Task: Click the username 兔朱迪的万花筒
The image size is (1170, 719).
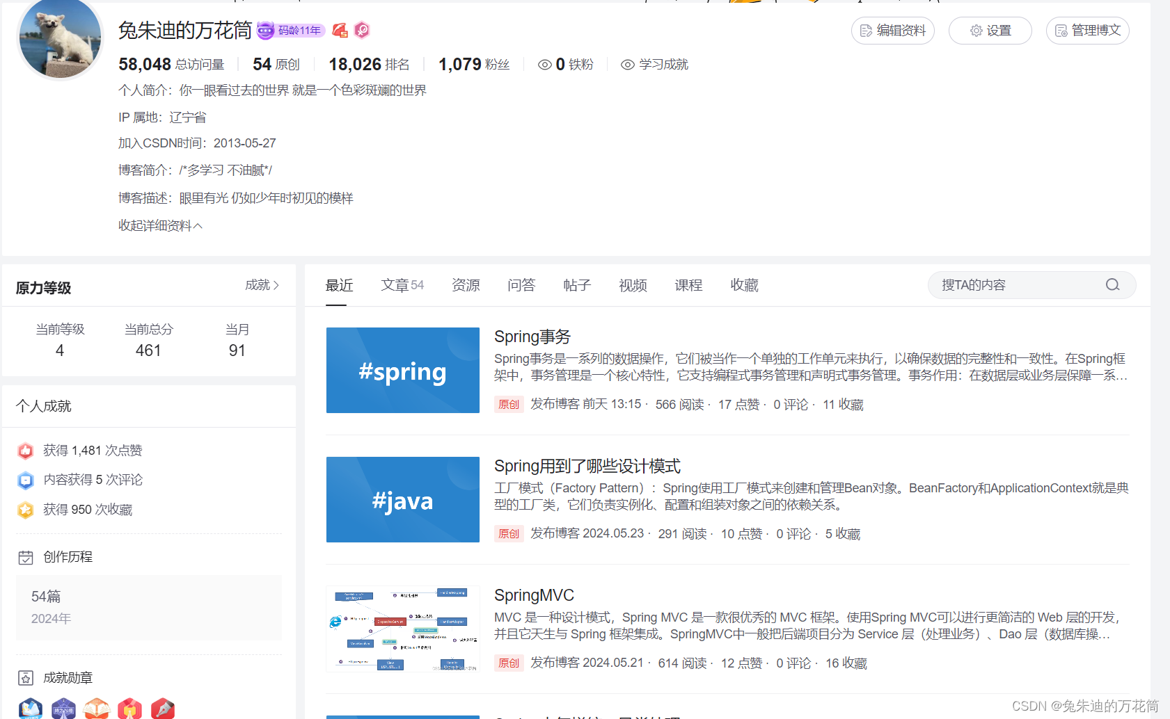Action: click(185, 30)
